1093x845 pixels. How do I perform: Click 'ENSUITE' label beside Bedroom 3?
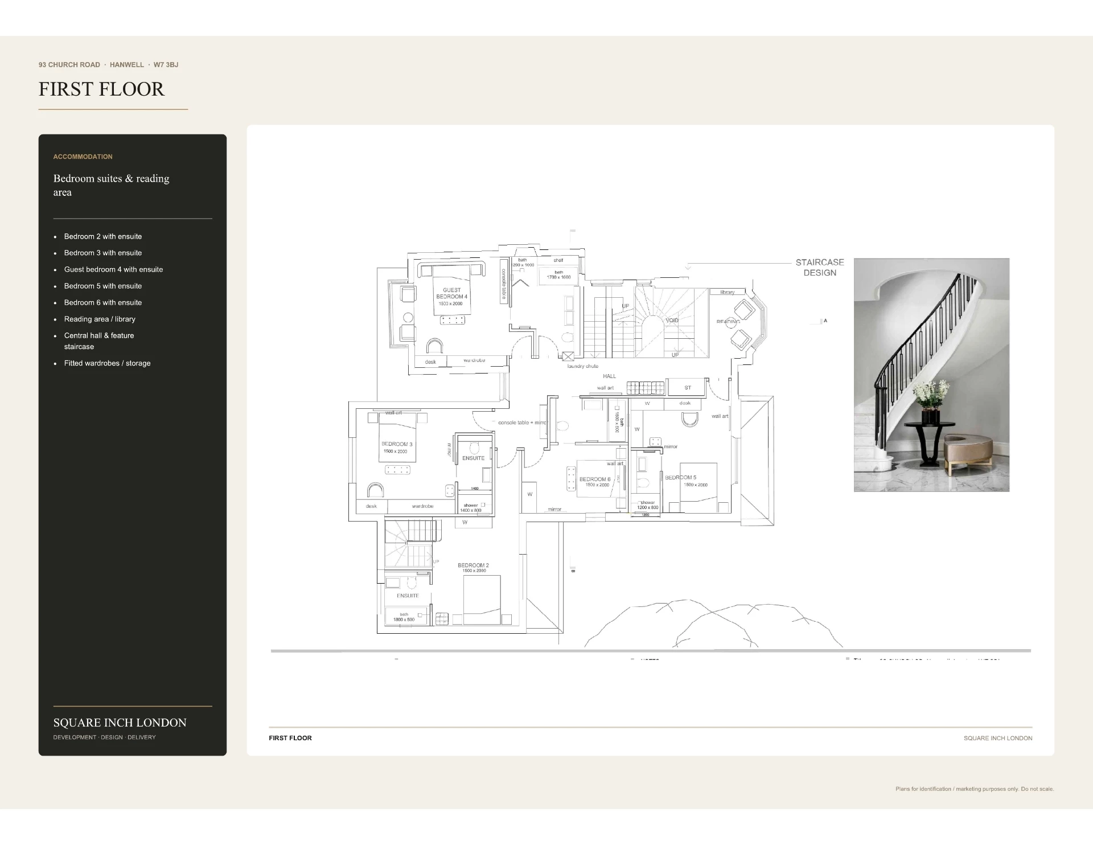[473, 458]
